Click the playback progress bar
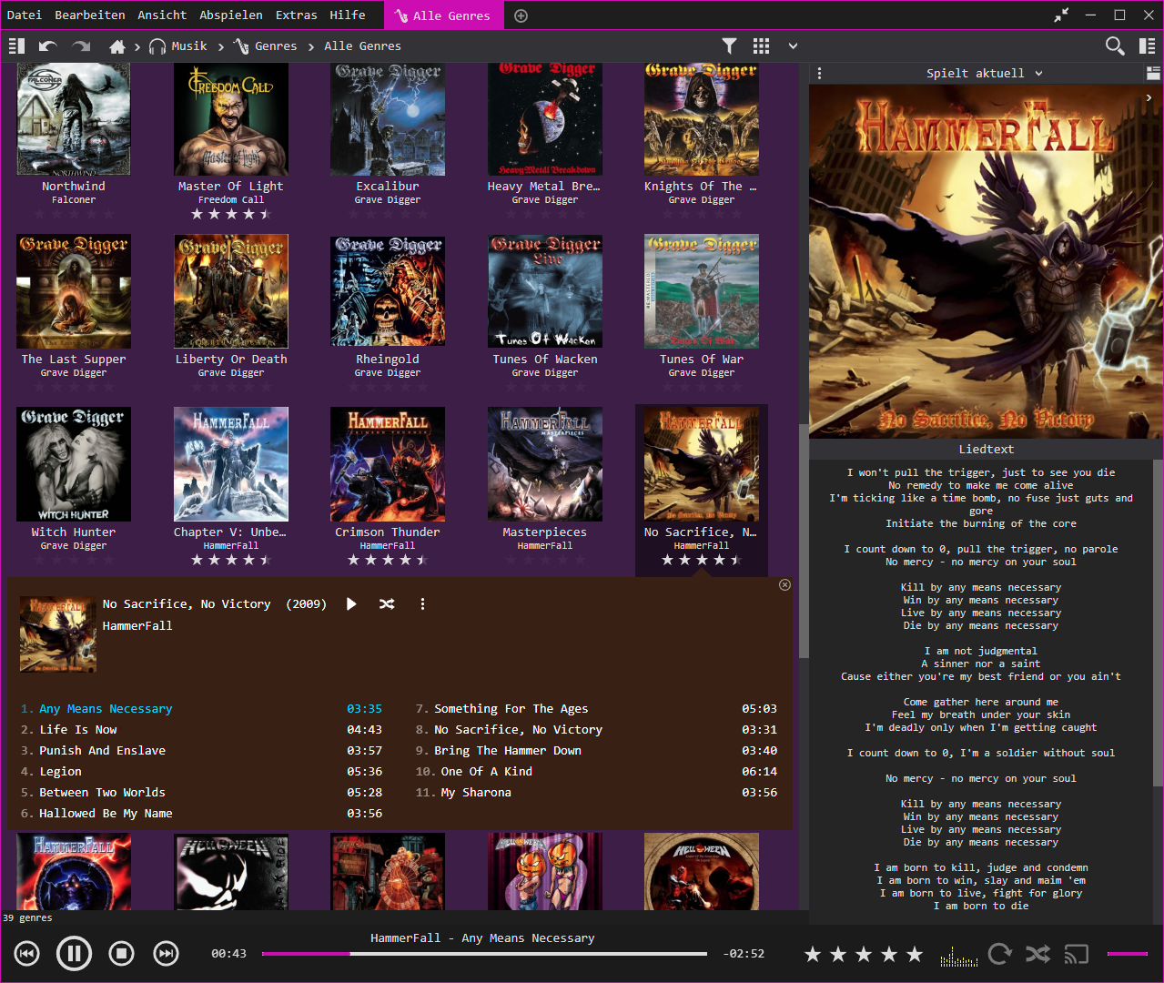The image size is (1164, 983). pos(484,954)
